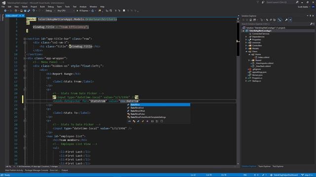The height and width of the screenshot is (177, 316).
Task: Toggle the interface filter in IntelliSense bar
Action: pyautogui.click(x=129, y=121)
